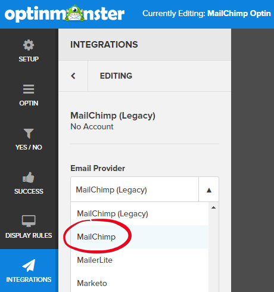Click the EDITING header label
Image resolution: width=274 pixels, height=292 pixels.
point(116,76)
